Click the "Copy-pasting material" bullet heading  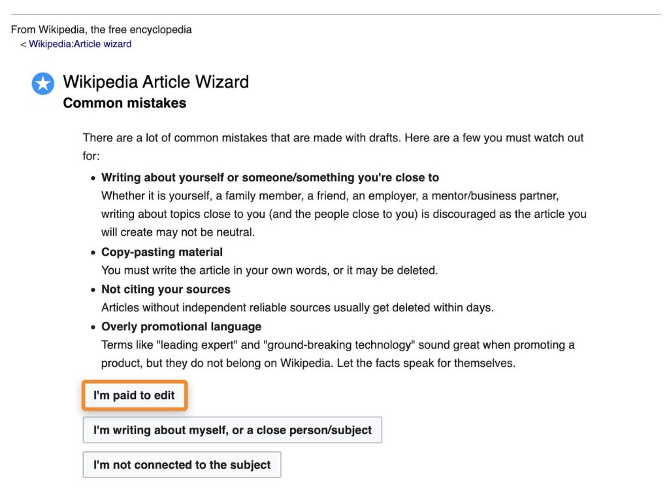(161, 252)
